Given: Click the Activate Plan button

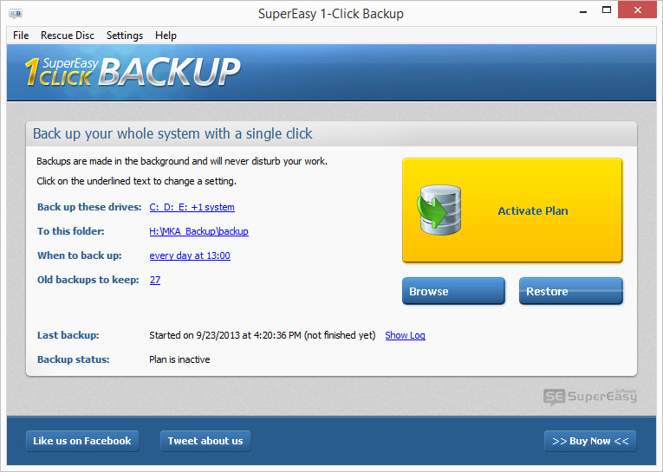Looking at the screenshot, I should tap(512, 210).
